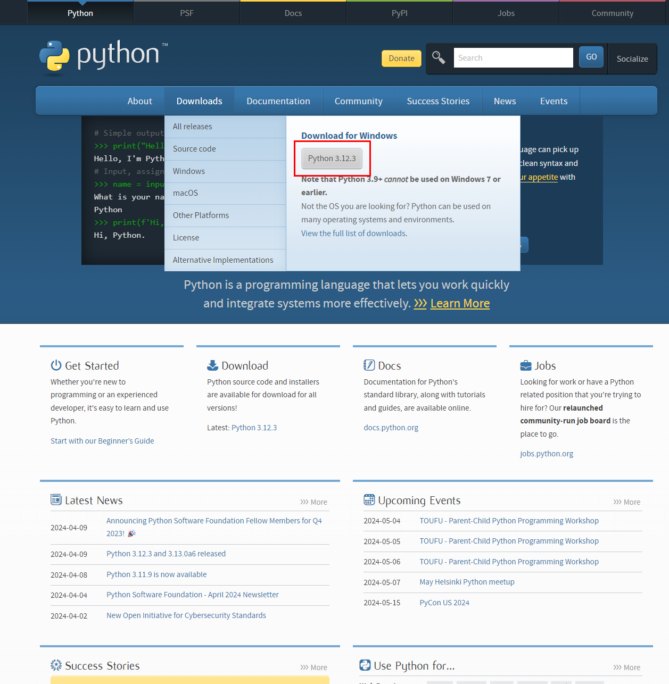The height and width of the screenshot is (684, 669).
Task: Open the Community top-level site tab
Action: pos(613,13)
